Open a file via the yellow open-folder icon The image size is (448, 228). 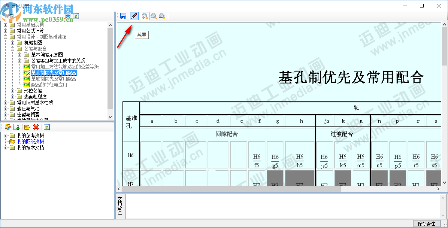[27, 127]
